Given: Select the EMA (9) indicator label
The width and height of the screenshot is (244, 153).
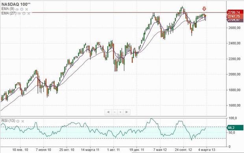Looking at the screenshot, I should click(x=8, y=9).
